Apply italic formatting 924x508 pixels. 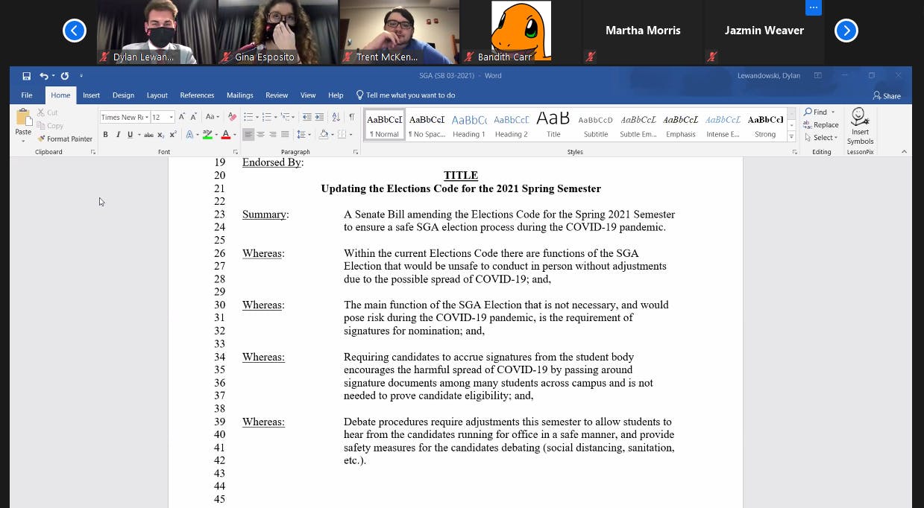tap(118, 134)
